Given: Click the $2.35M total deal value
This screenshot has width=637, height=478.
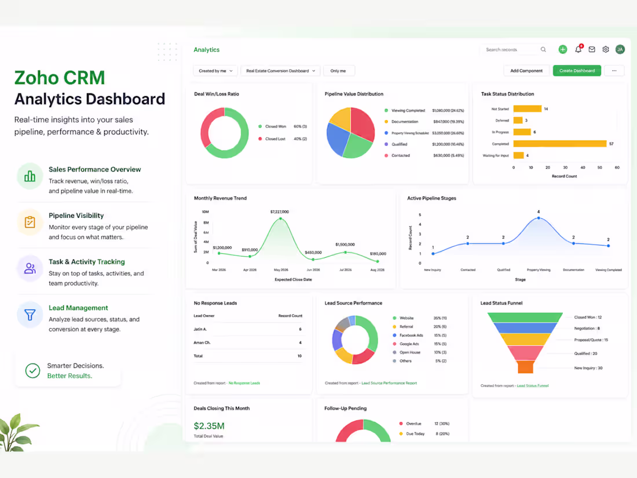Looking at the screenshot, I should tap(209, 426).
